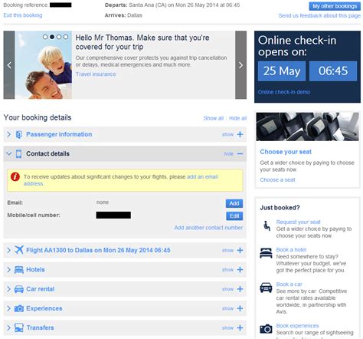Hide all booking detail sections

[x=237, y=118]
